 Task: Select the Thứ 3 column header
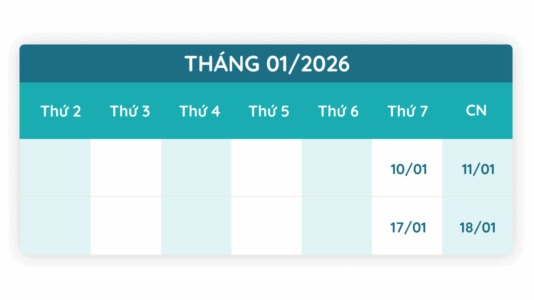click(x=130, y=111)
